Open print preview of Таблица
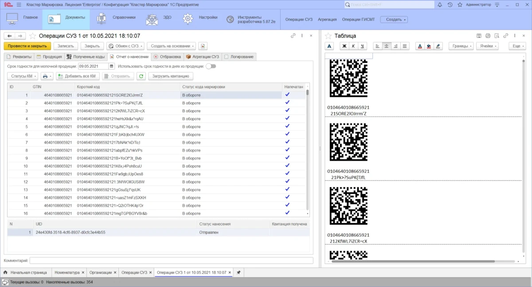The width and height of the screenshot is (532, 287). [497, 36]
